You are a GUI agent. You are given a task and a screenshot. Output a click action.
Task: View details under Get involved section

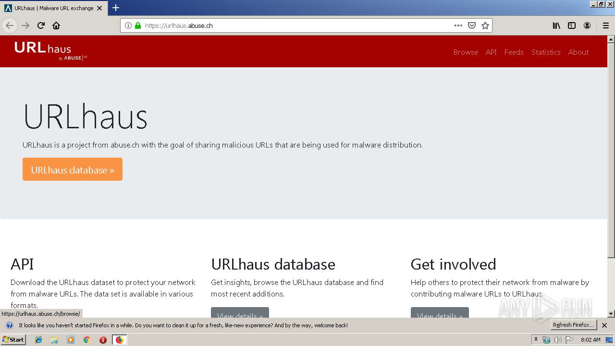click(440, 313)
